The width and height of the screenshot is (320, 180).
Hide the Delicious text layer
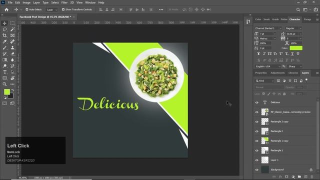pos(256,102)
